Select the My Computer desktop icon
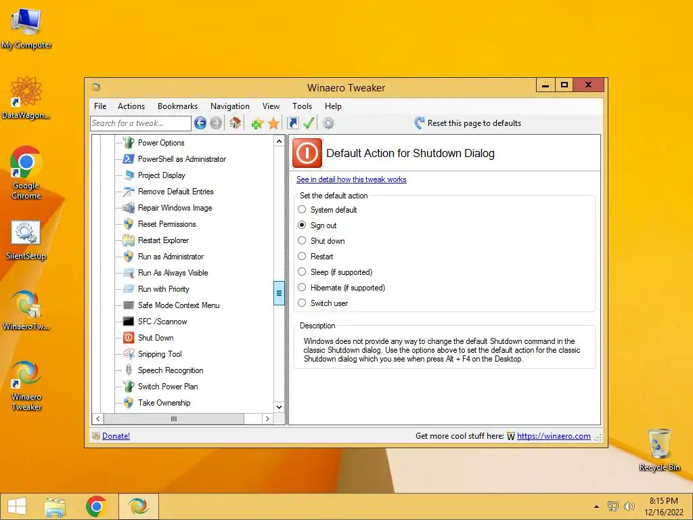This screenshot has height=520, width=693. click(x=26, y=28)
